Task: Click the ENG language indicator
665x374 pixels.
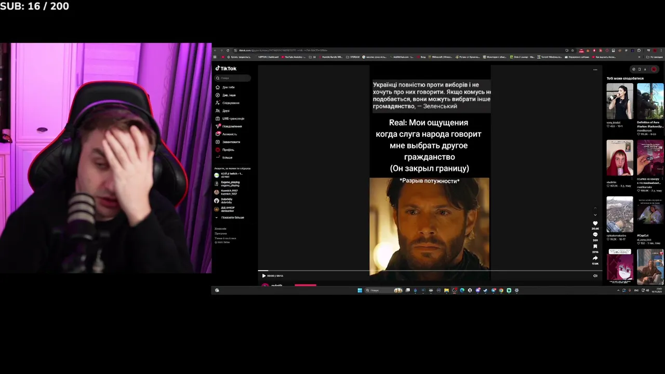Action: pyautogui.click(x=637, y=290)
